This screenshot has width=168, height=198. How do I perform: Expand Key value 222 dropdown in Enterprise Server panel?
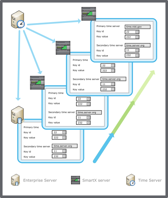pos(64,137)
